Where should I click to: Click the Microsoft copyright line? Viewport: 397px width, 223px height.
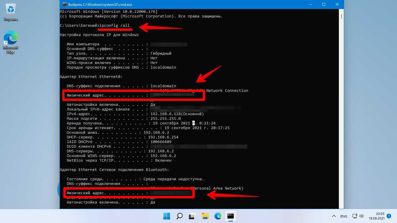pyautogui.click(x=141, y=16)
